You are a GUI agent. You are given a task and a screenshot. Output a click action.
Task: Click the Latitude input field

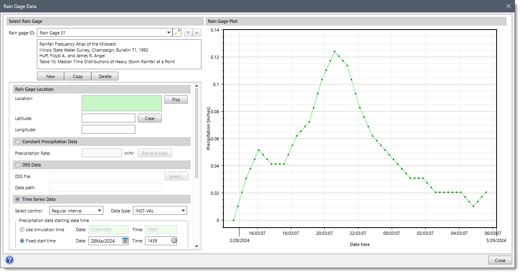[x=108, y=118]
